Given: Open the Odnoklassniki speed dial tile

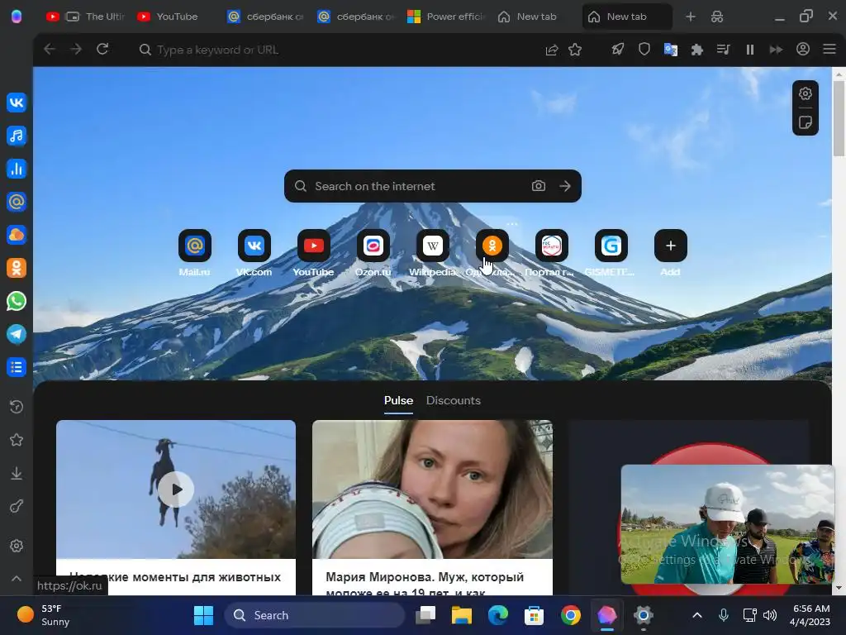Looking at the screenshot, I should (x=492, y=246).
